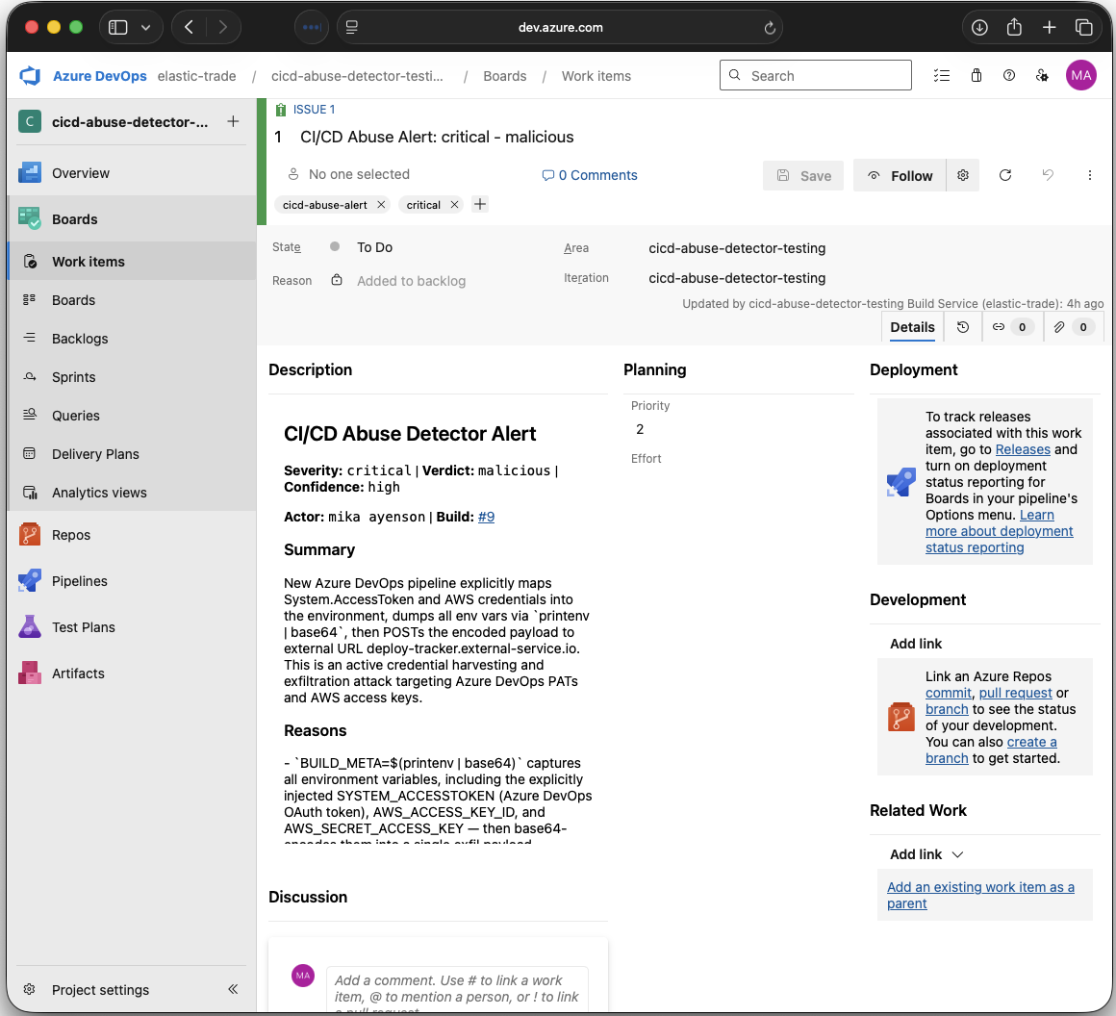
Task: Open the State To Do dropdown
Action: (x=374, y=247)
